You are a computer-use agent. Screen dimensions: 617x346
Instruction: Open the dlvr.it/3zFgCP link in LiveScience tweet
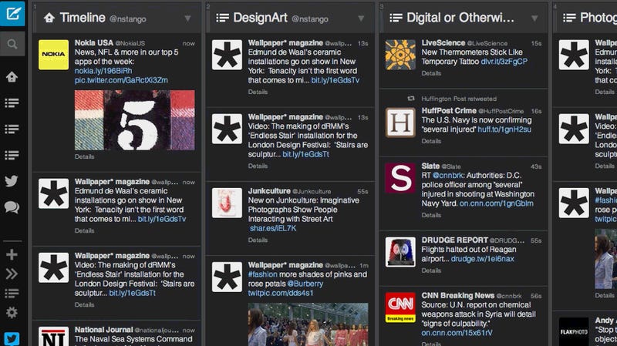coord(504,62)
